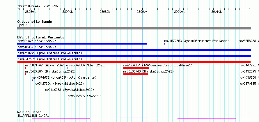Click the red nsv4036358 marker

[x=239, y=80]
